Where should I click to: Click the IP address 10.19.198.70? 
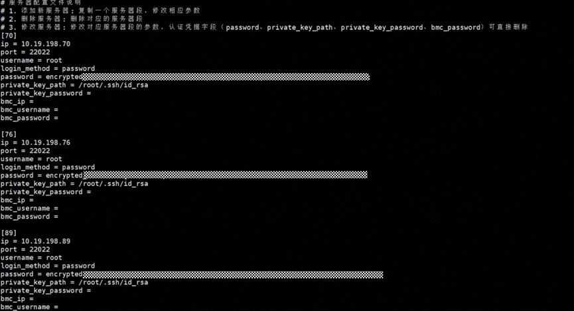pyautogui.click(x=45, y=44)
